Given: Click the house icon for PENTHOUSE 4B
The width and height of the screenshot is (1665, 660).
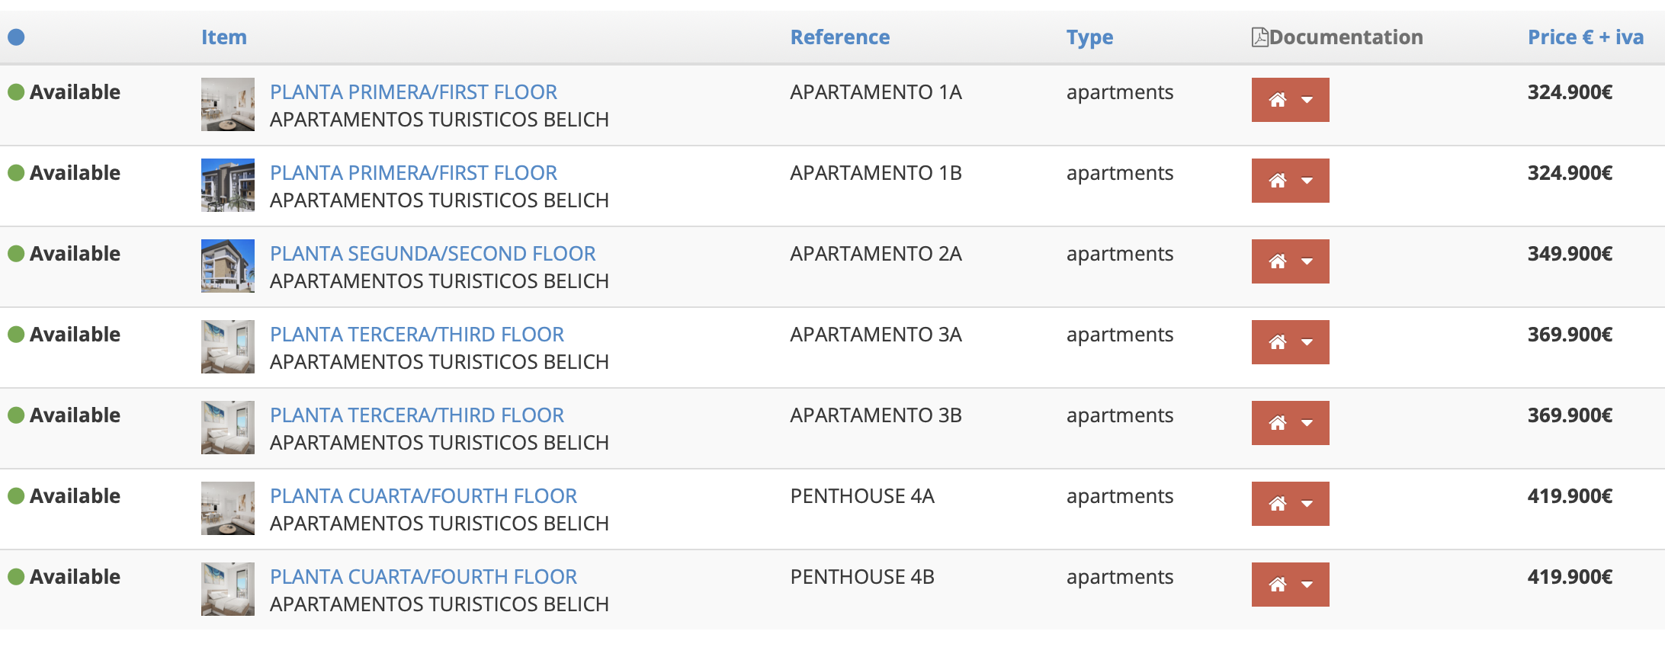Looking at the screenshot, I should tap(1278, 585).
